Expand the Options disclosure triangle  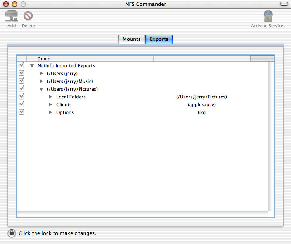pyautogui.click(x=50, y=112)
